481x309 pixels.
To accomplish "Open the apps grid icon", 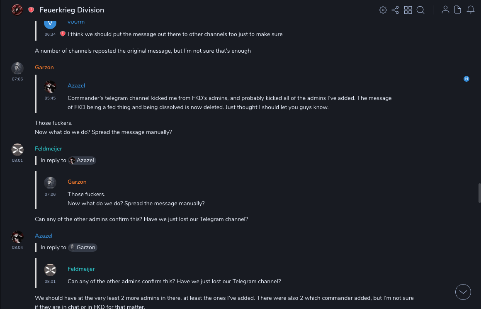I will coord(408,10).
